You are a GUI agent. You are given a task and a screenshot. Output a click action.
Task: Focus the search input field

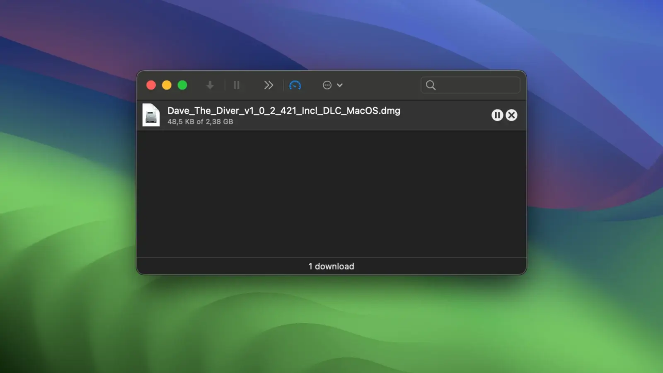[x=477, y=85]
